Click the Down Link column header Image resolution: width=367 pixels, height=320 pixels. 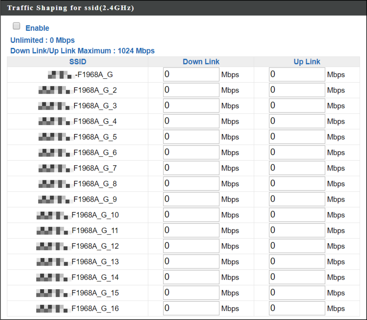pyautogui.click(x=201, y=61)
